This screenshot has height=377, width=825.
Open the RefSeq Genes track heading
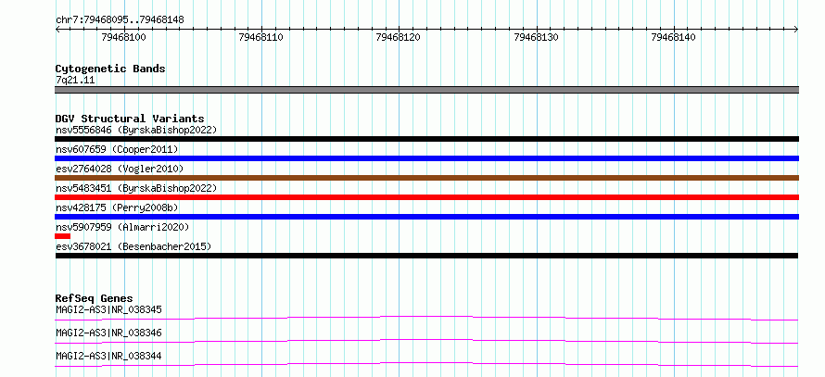click(95, 298)
